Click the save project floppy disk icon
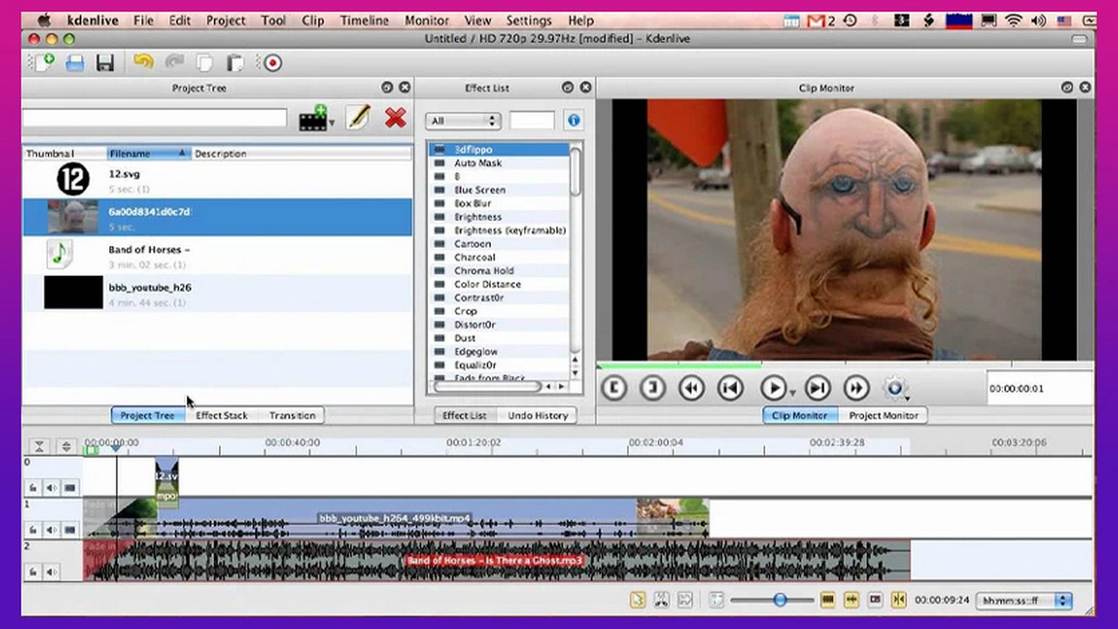The height and width of the screenshot is (629, 1118). 106,63
